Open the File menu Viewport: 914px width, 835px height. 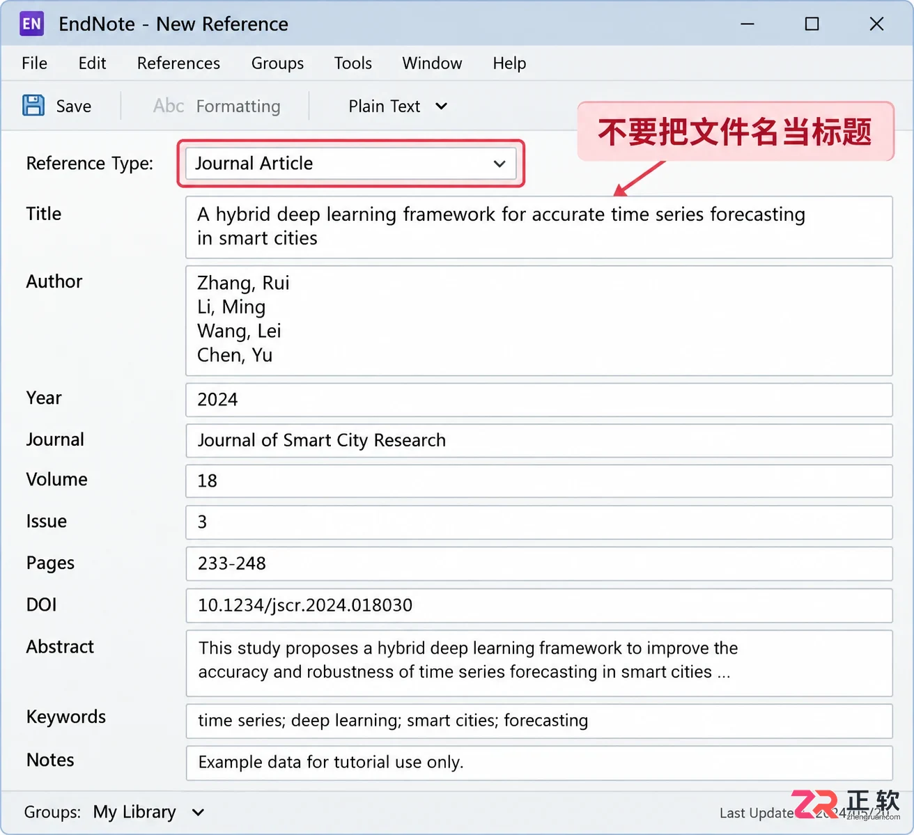[x=35, y=63]
